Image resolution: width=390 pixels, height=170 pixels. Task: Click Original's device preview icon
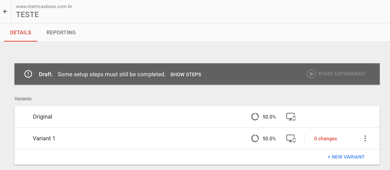click(291, 117)
